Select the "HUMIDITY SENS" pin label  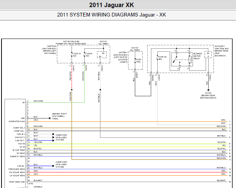point(18,157)
